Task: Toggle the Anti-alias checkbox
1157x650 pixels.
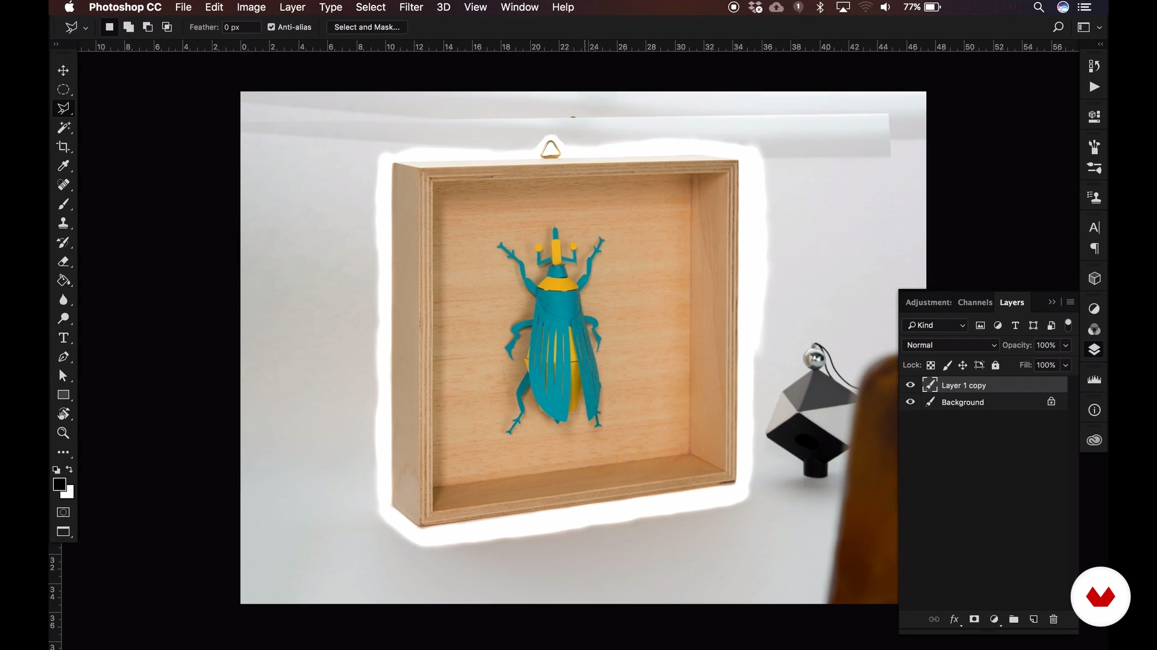Action: point(271,27)
